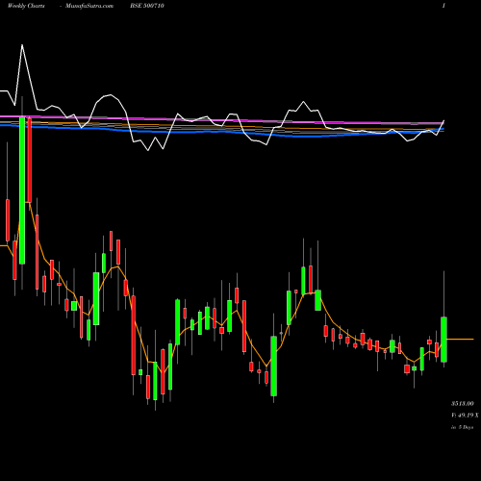Click the "BSE 500710" symbol label
The image size is (481, 481).
[x=147, y=6]
